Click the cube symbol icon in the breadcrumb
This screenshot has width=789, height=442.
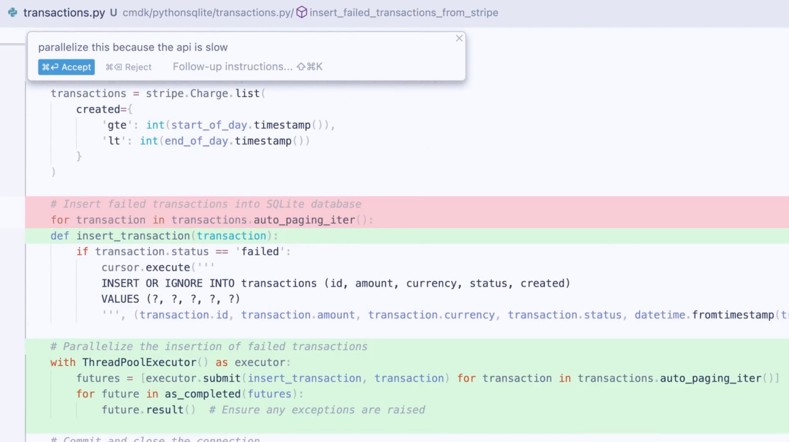click(301, 12)
